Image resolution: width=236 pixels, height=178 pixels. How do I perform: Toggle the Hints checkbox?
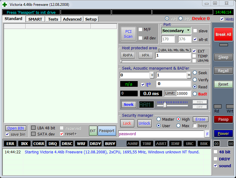click(x=222, y=19)
